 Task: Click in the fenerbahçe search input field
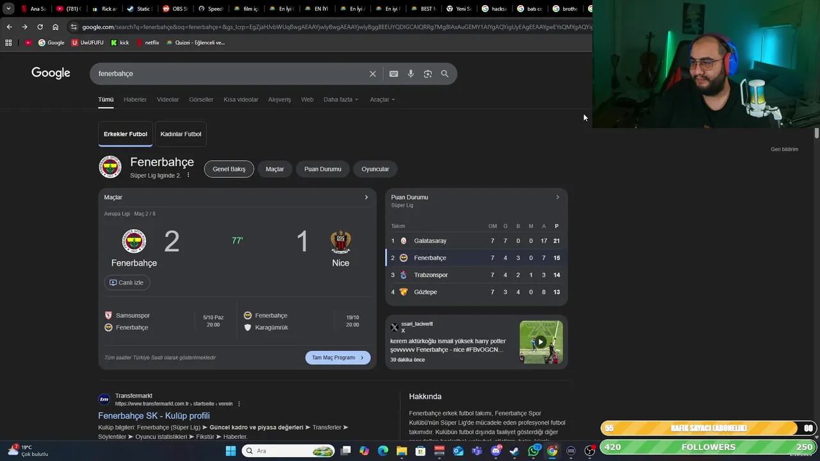(231, 74)
